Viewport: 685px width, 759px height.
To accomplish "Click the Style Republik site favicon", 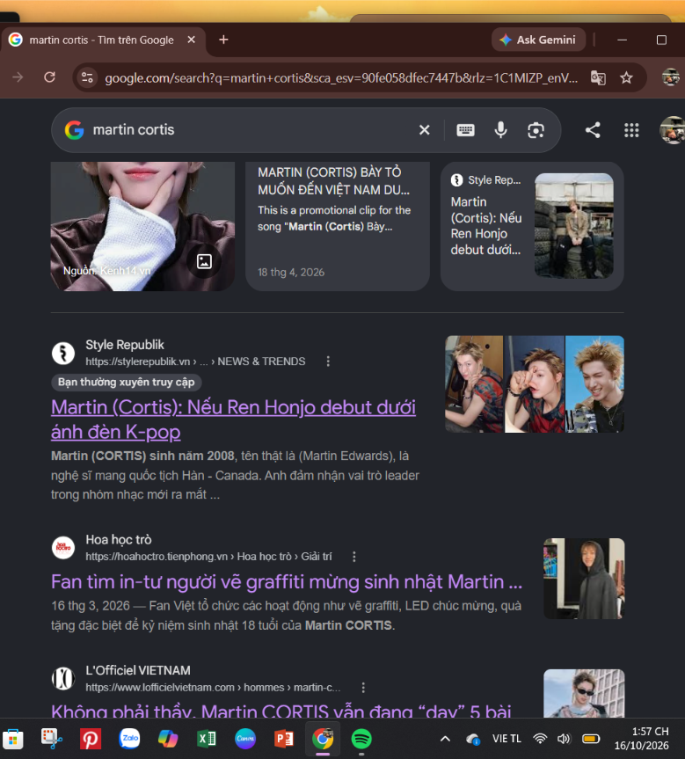I will click(x=63, y=353).
